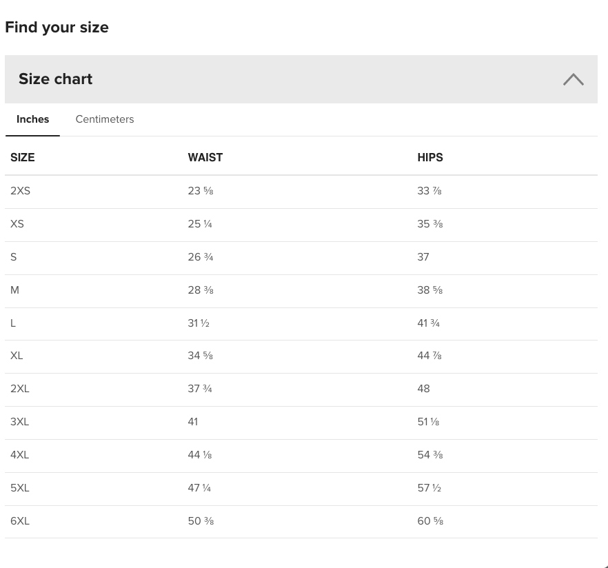Click the Find your size heading
Screen dimensions: 608x568
(x=57, y=28)
